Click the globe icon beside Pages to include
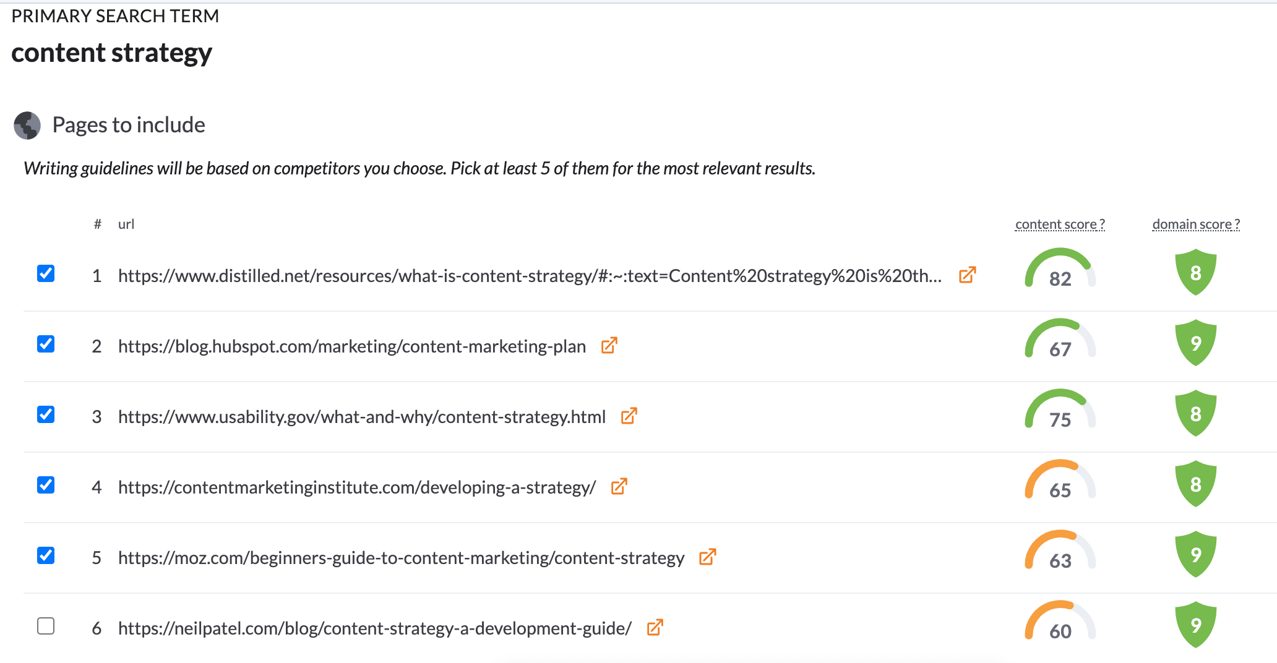The height and width of the screenshot is (663, 1277). [27, 126]
